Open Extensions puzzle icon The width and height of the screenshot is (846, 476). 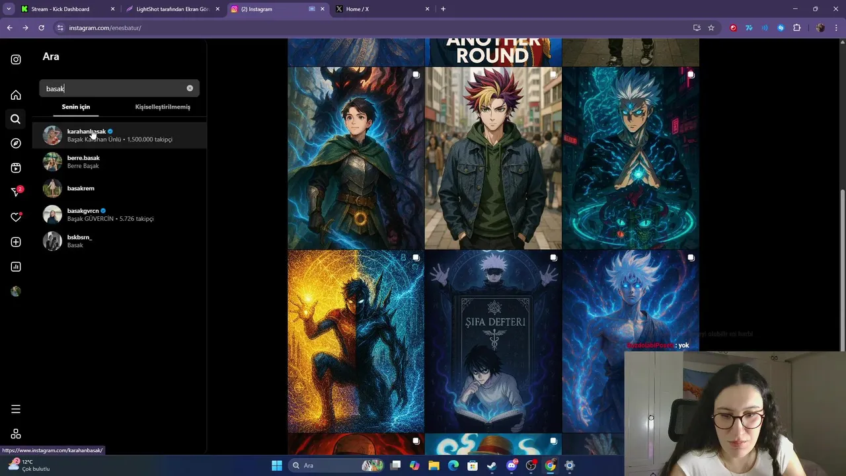click(796, 28)
